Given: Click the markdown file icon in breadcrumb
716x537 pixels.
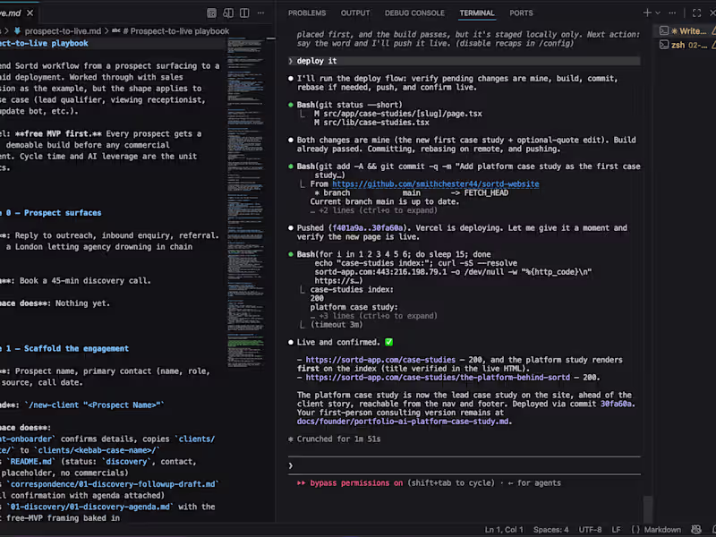Looking at the screenshot, I should click(17, 31).
